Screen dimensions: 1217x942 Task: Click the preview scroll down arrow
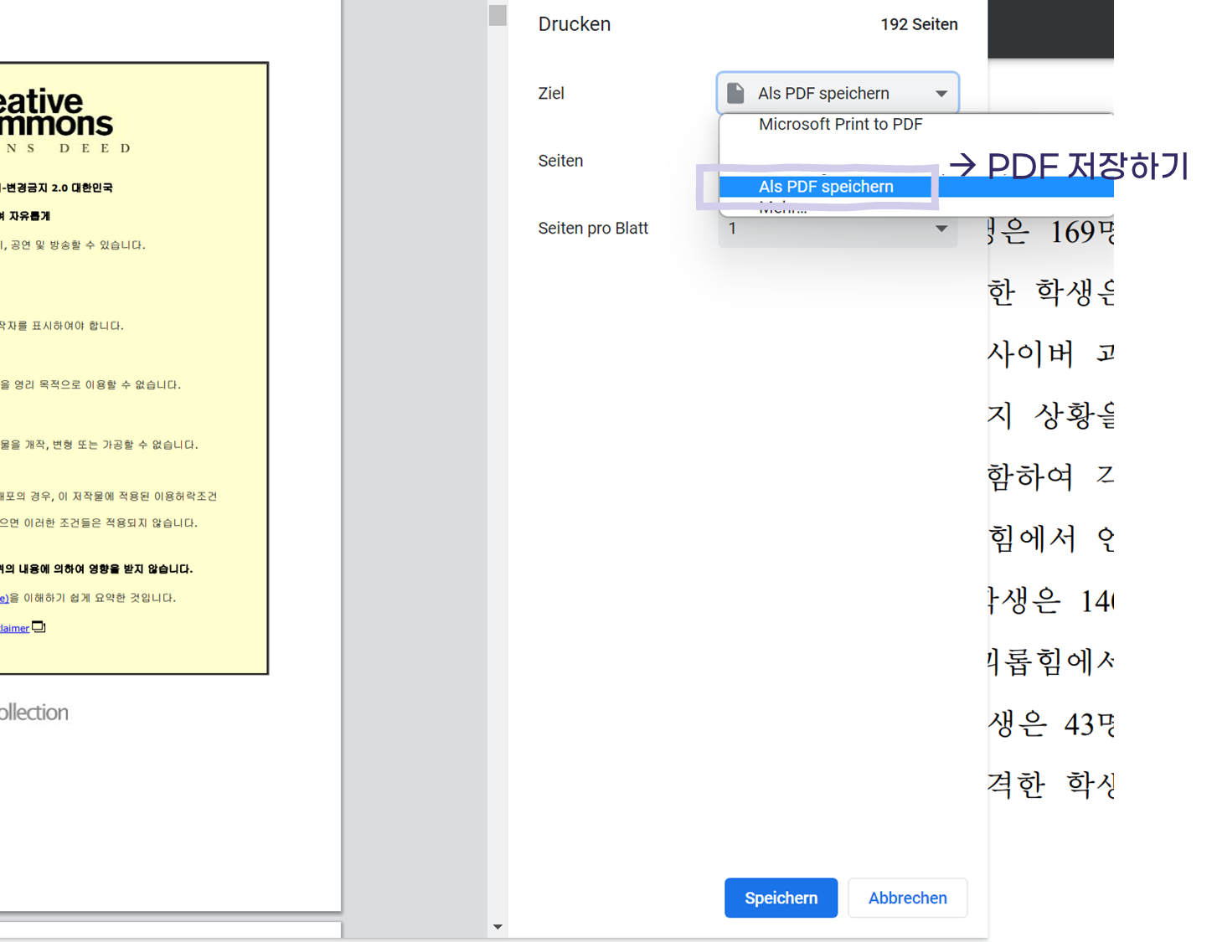[x=498, y=927]
